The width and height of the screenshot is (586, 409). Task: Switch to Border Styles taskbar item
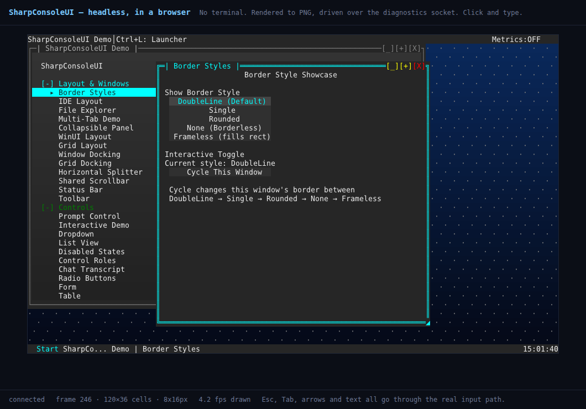(171, 349)
